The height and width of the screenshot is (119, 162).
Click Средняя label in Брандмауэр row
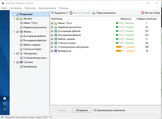click(130, 51)
